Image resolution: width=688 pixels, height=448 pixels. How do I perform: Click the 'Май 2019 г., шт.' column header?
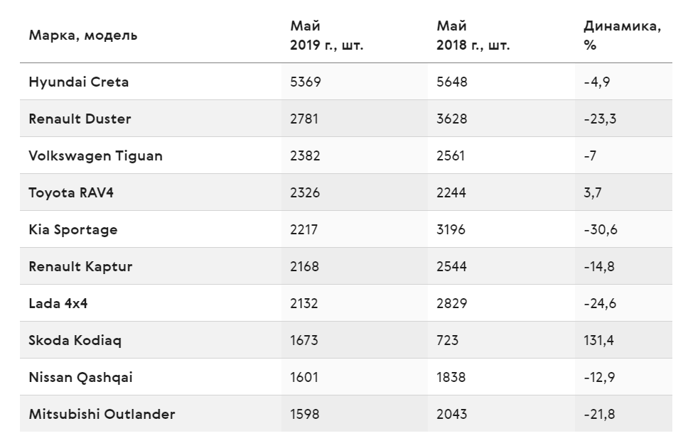[x=326, y=35]
